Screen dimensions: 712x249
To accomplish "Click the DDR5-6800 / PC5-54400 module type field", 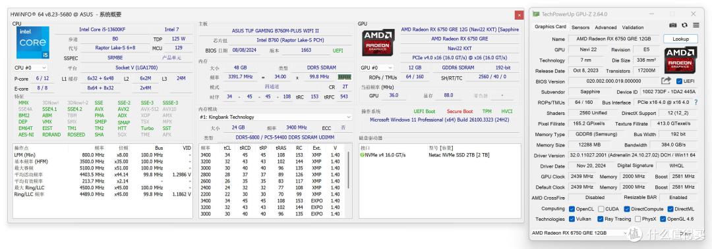I will pyautogui.click(x=284, y=137).
